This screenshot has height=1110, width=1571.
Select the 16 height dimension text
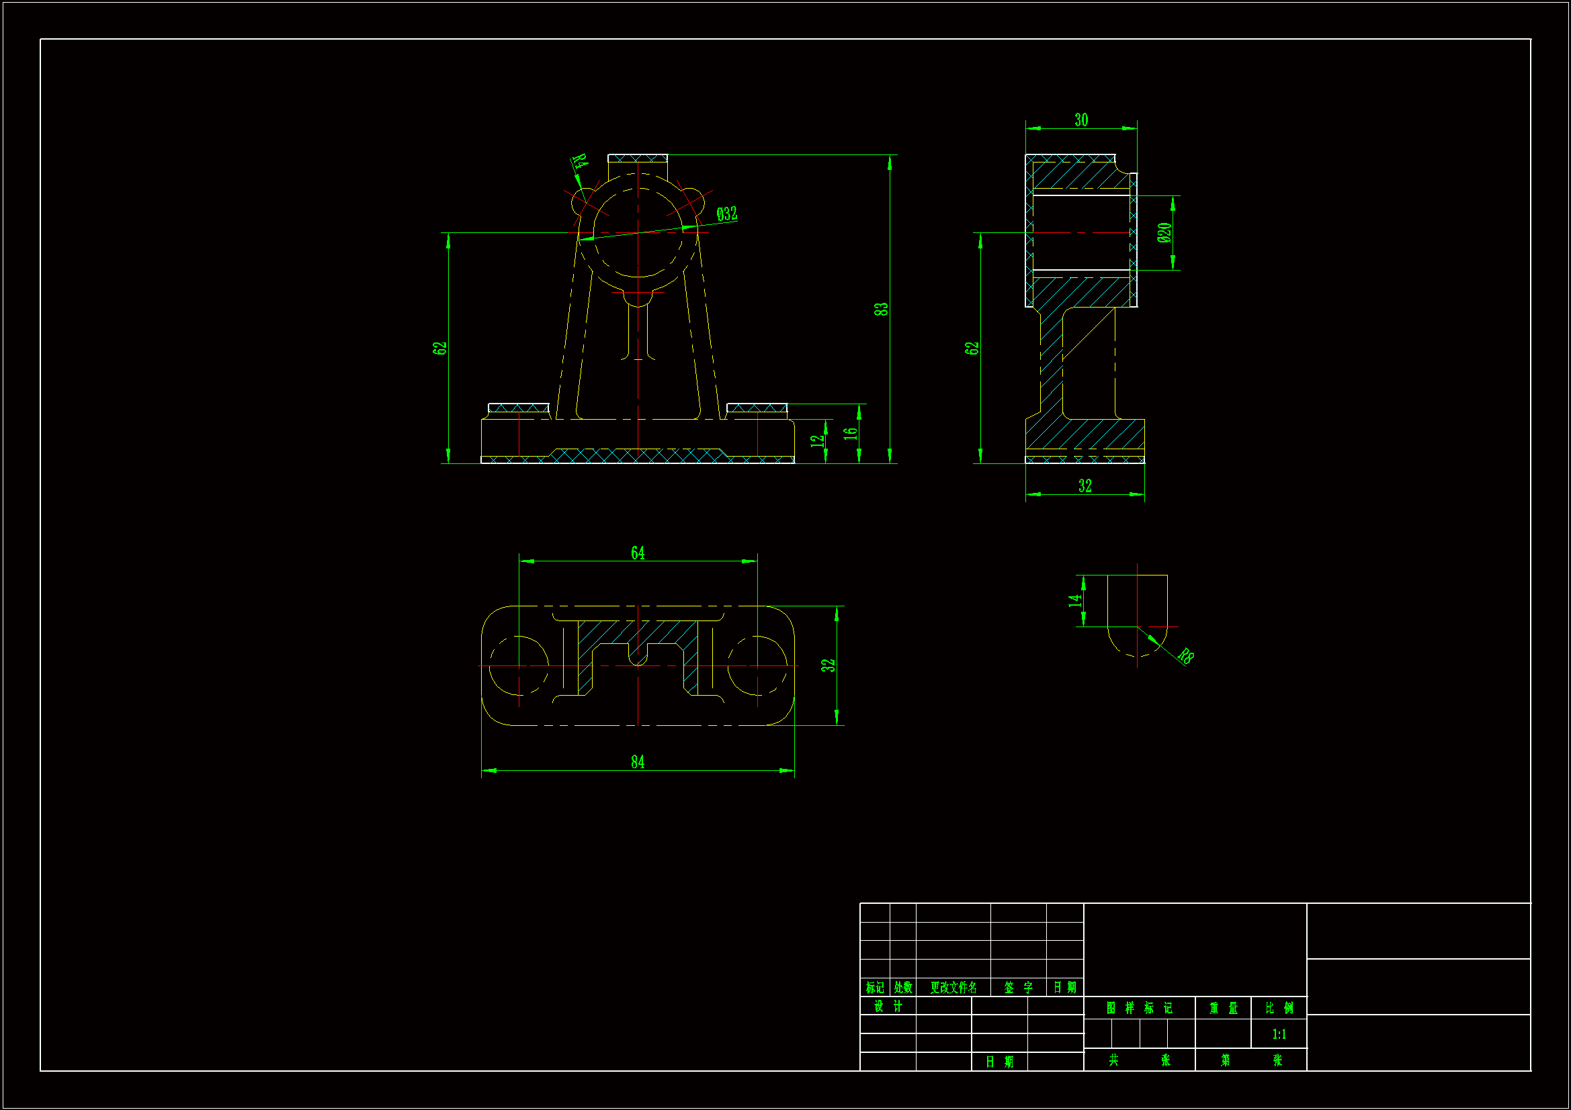coord(849,433)
